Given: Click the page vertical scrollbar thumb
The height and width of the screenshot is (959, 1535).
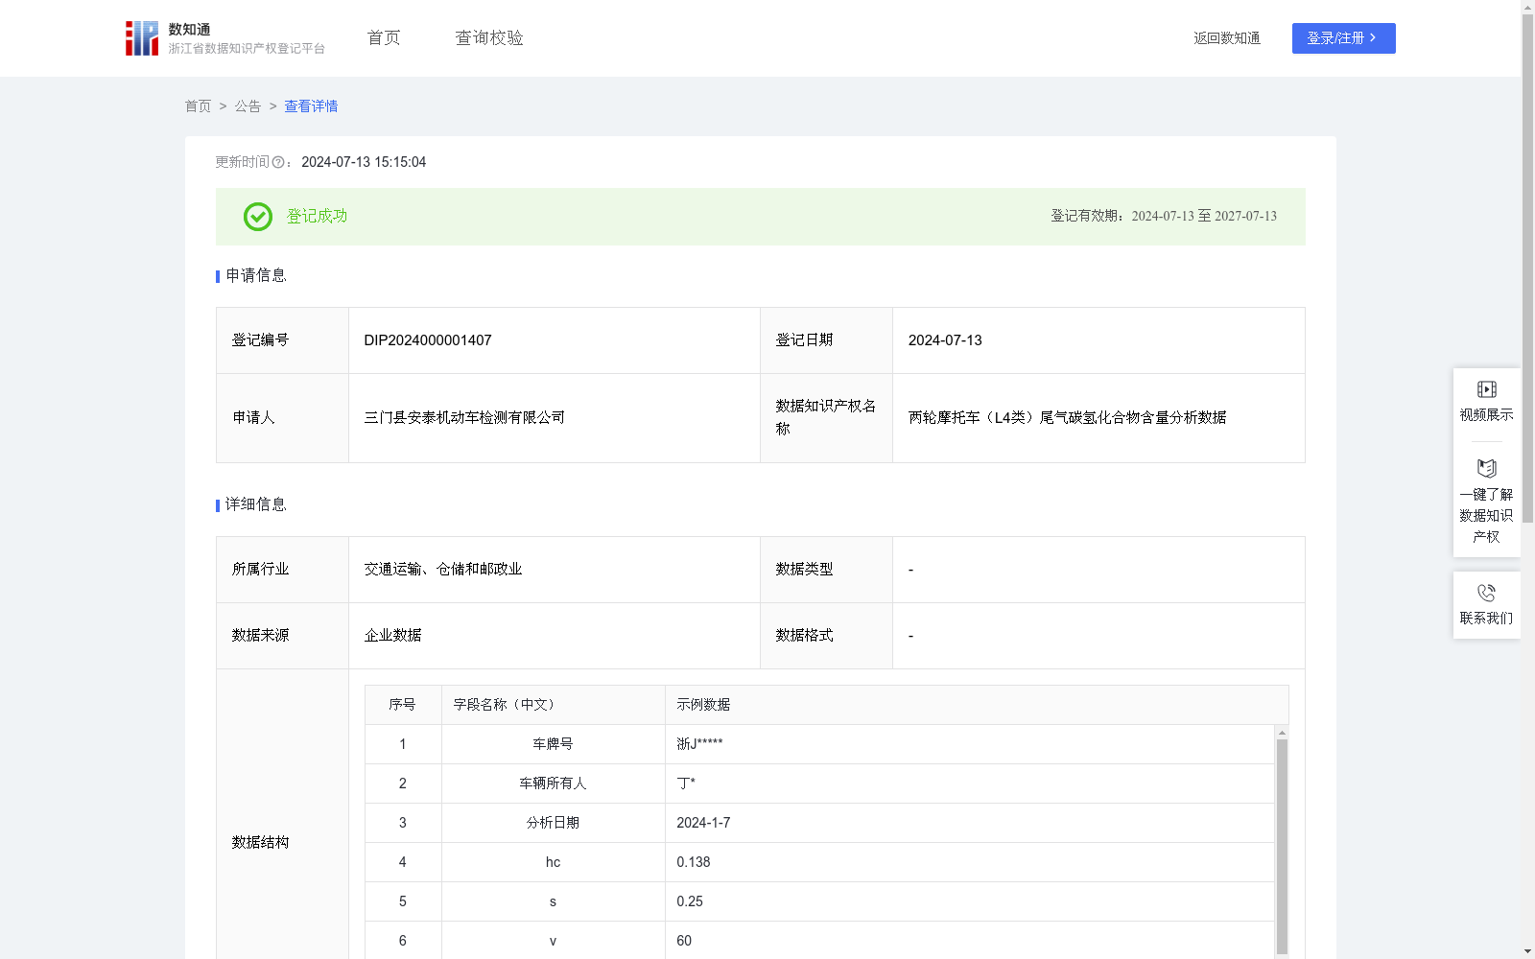Looking at the screenshot, I should tap(1527, 269).
